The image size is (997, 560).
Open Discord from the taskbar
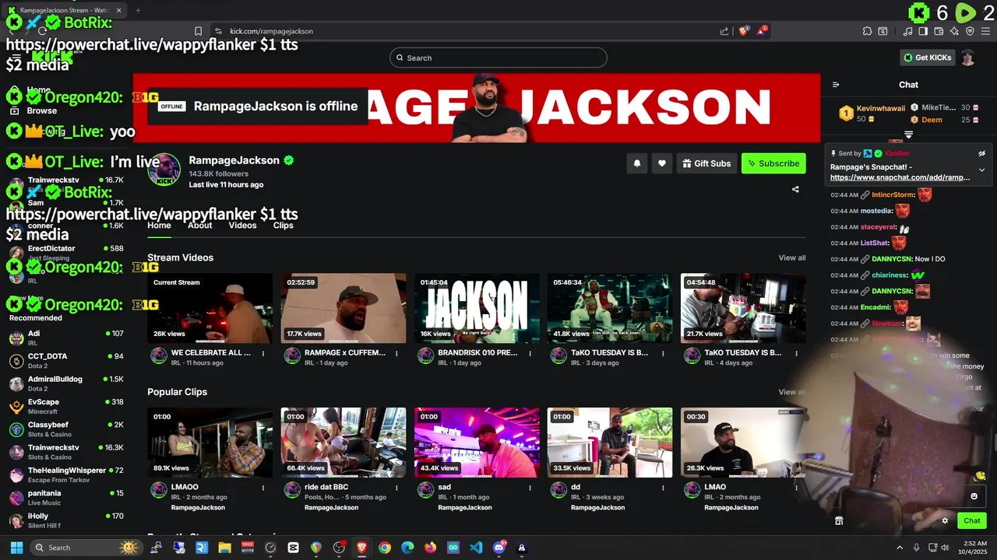tap(498, 548)
